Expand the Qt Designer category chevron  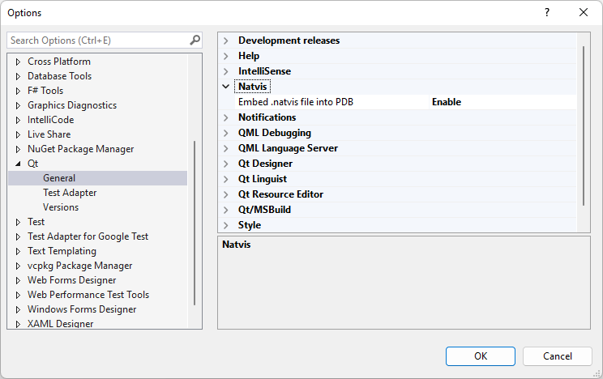(226, 164)
